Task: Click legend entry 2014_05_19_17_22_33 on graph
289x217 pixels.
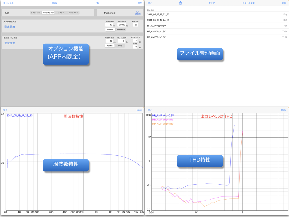Action: click(x=20, y=115)
